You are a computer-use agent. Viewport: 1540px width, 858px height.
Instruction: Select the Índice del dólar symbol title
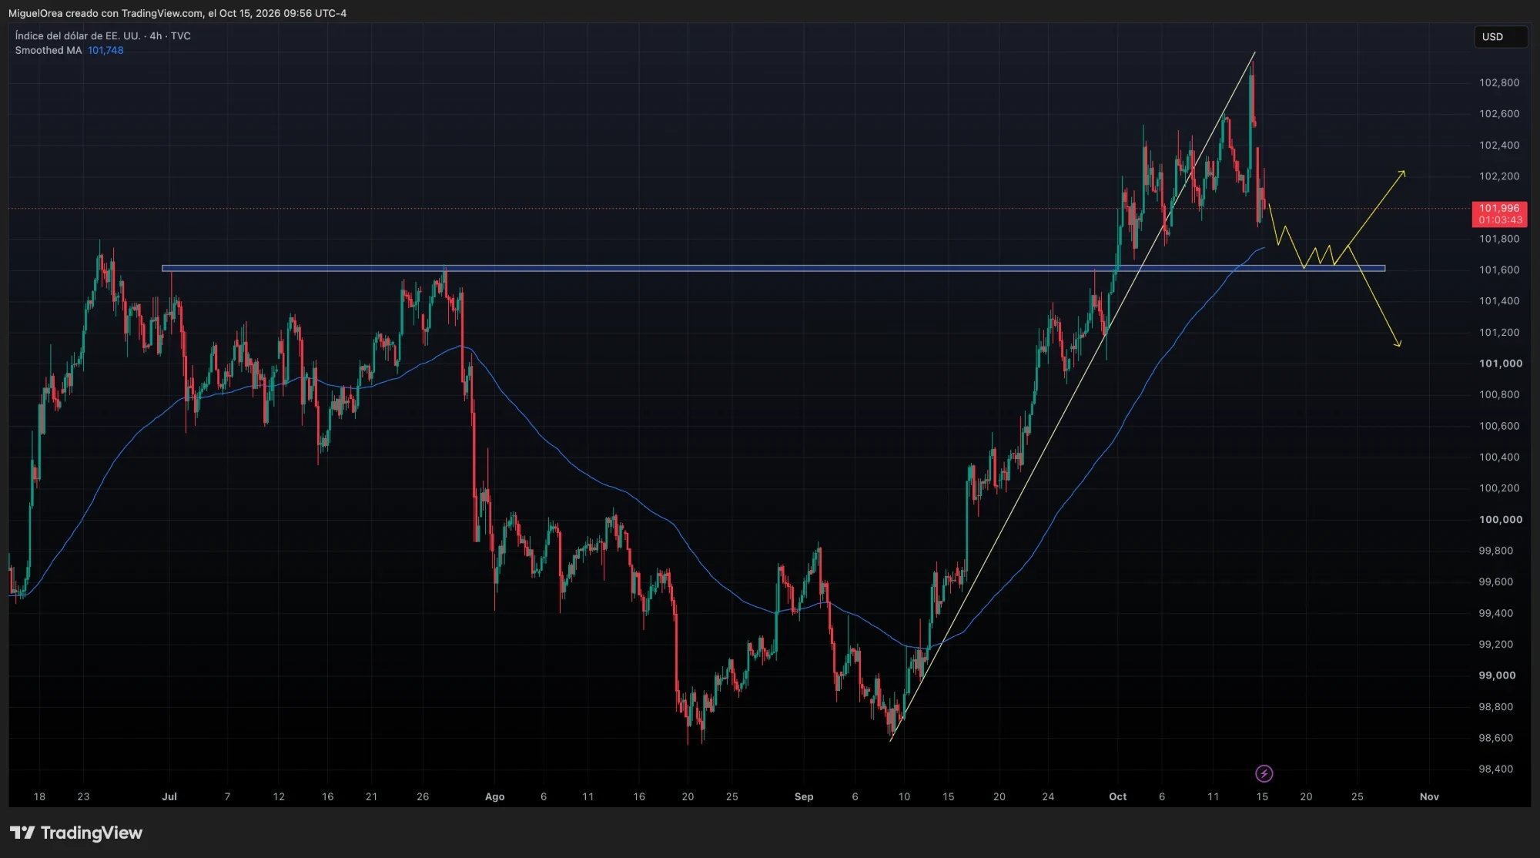[x=102, y=35]
